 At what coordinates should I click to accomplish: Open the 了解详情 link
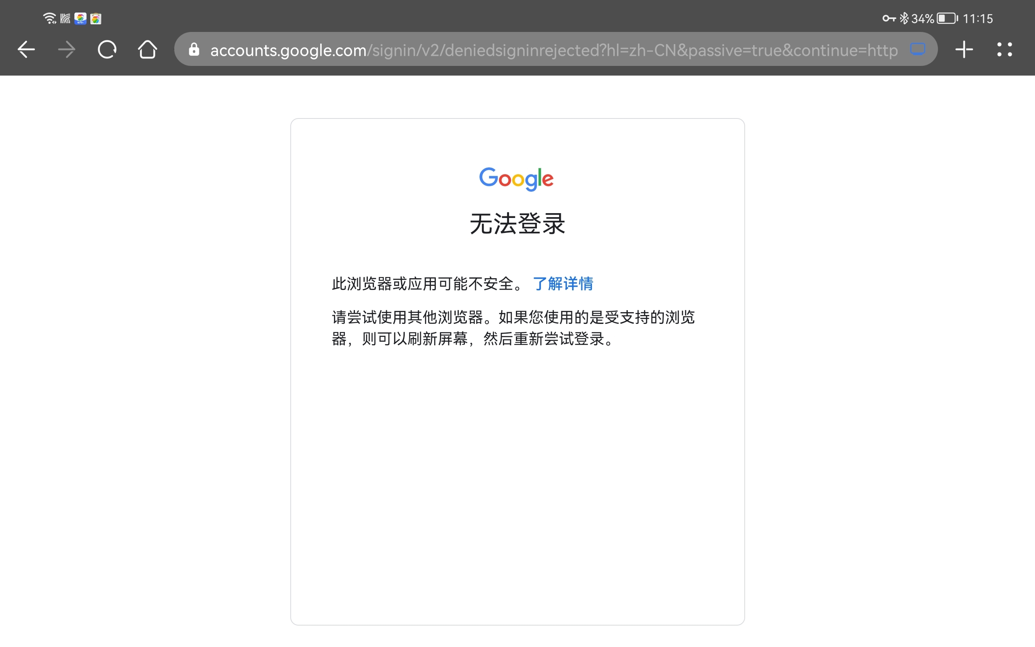tap(563, 284)
